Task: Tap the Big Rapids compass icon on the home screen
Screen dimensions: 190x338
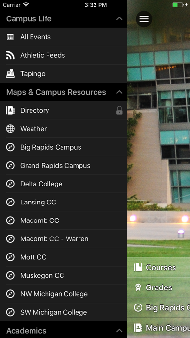Action: point(138,307)
